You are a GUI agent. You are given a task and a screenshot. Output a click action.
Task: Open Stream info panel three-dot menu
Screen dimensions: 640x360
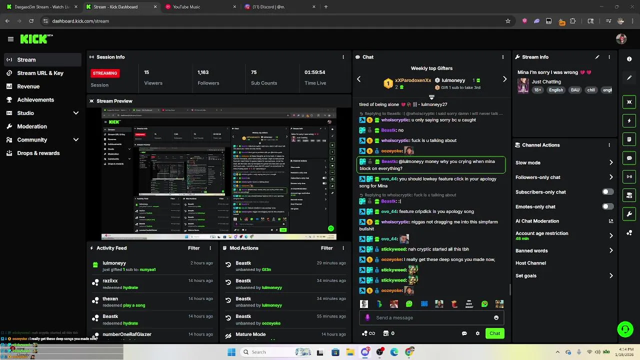[x=609, y=57]
